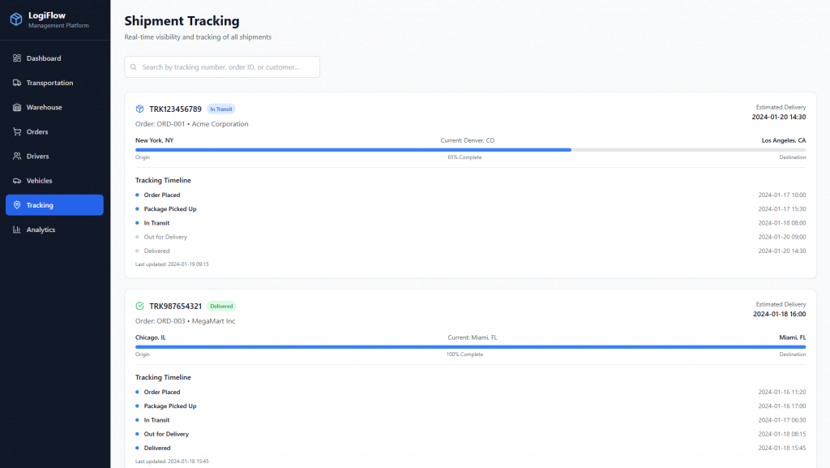Image resolution: width=830 pixels, height=468 pixels.
Task: Click the Delivered status badge
Action: (x=221, y=306)
